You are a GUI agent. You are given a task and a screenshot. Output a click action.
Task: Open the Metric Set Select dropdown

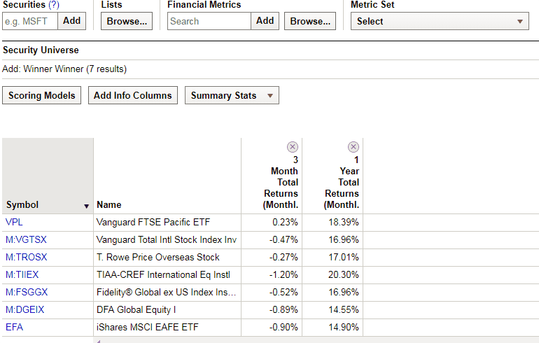[440, 21]
